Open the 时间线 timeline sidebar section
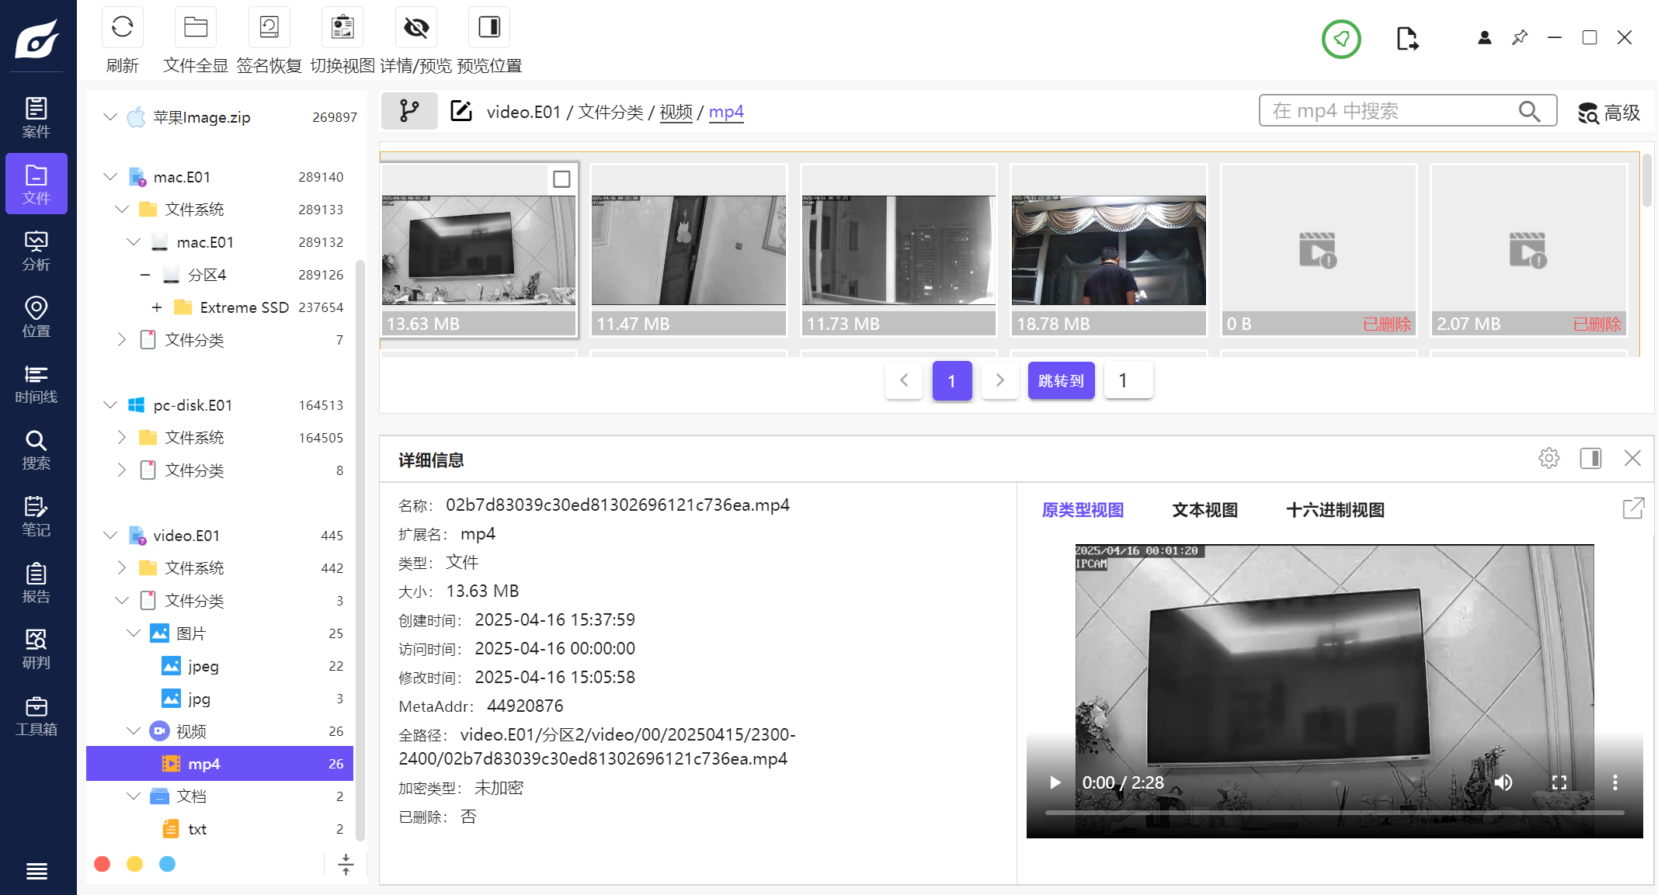 click(36, 383)
